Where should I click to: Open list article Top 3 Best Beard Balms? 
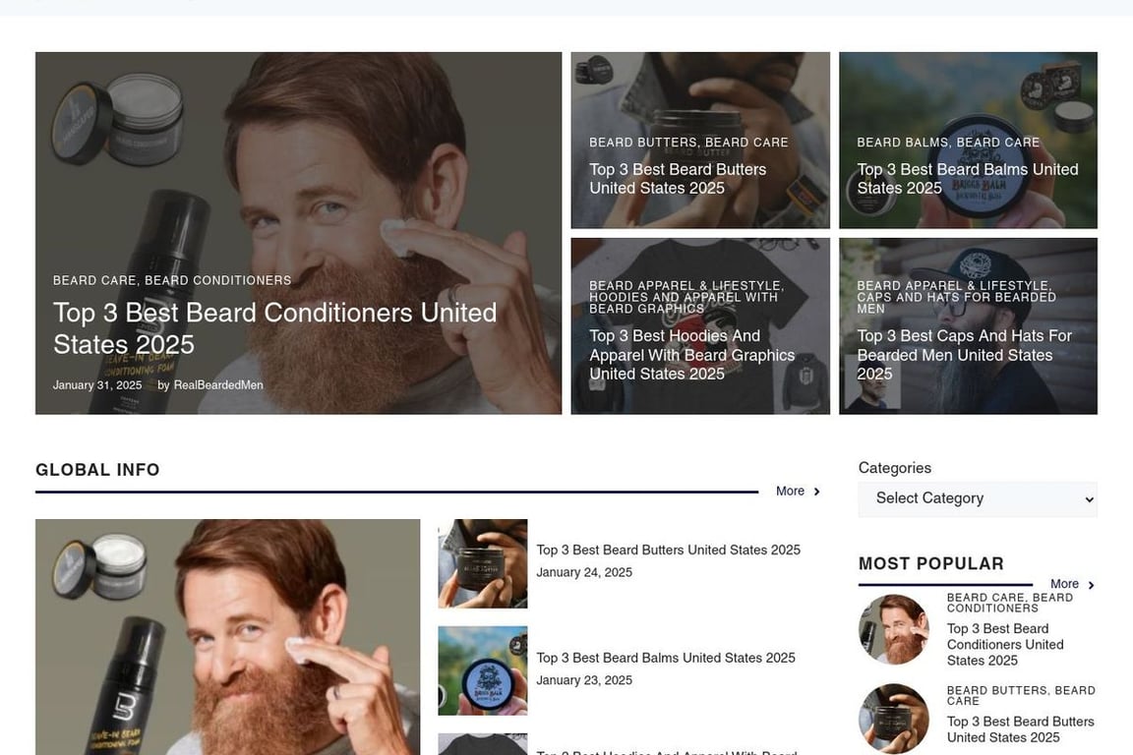[x=666, y=659]
